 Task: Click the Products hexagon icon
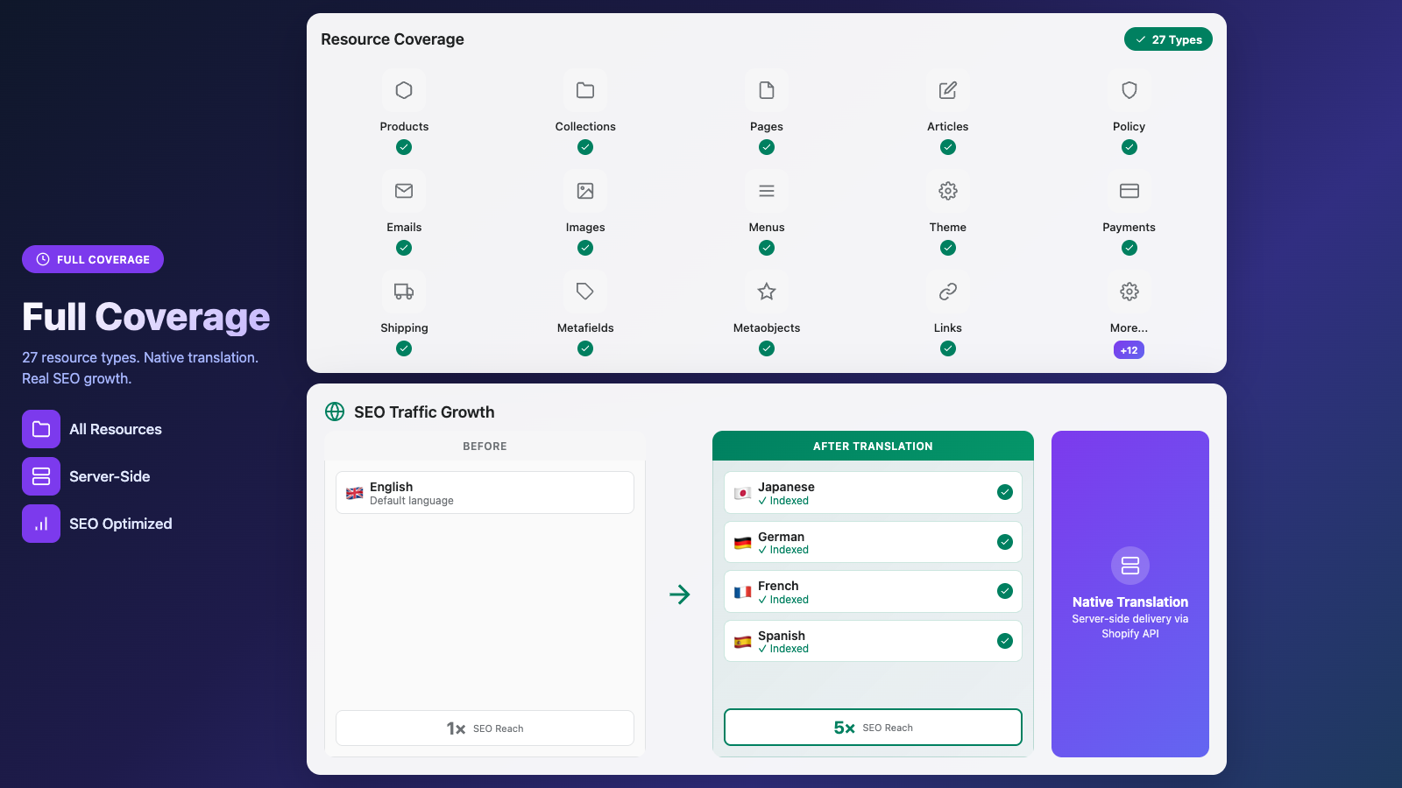click(404, 90)
